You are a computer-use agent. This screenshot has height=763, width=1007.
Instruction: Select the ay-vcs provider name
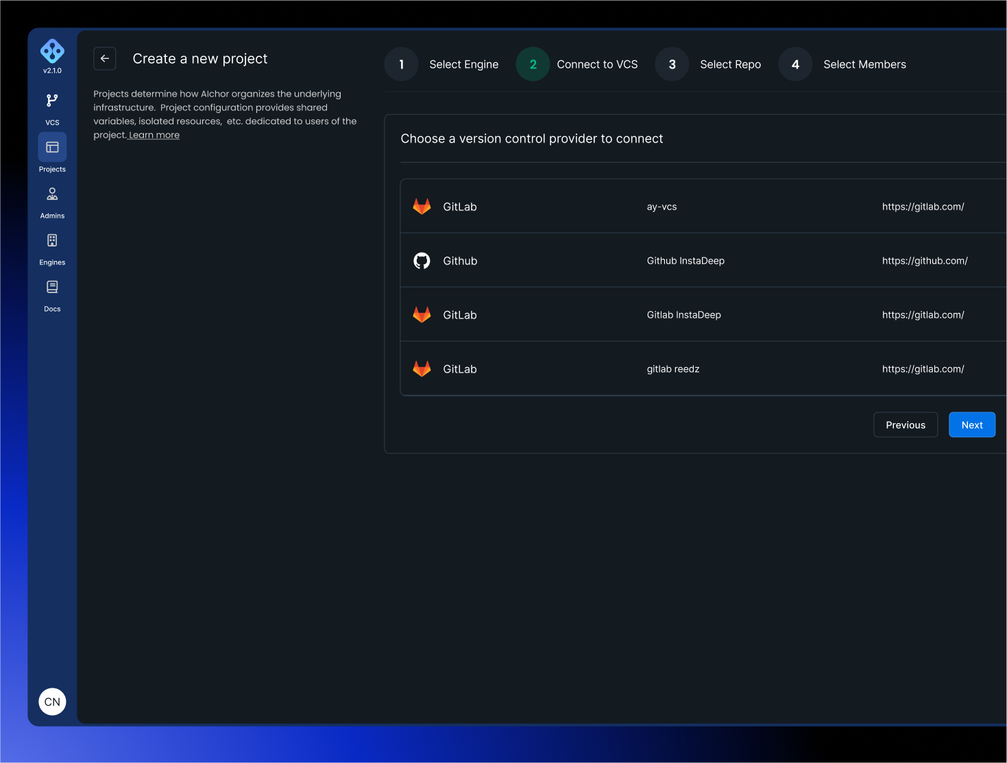(x=662, y=206)
